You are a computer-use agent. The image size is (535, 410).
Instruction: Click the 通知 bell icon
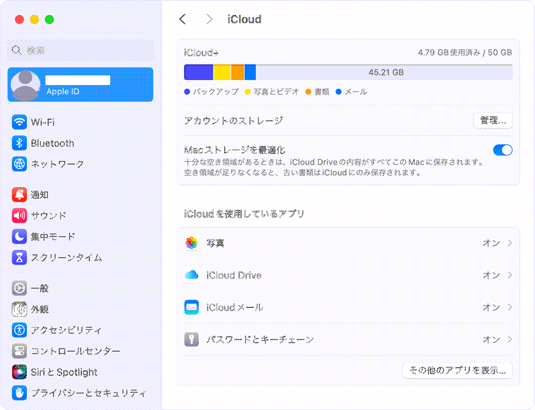[19, 195]
